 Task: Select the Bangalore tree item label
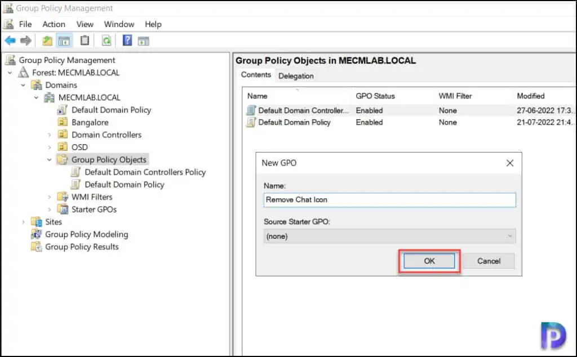(x=90, y=122)
